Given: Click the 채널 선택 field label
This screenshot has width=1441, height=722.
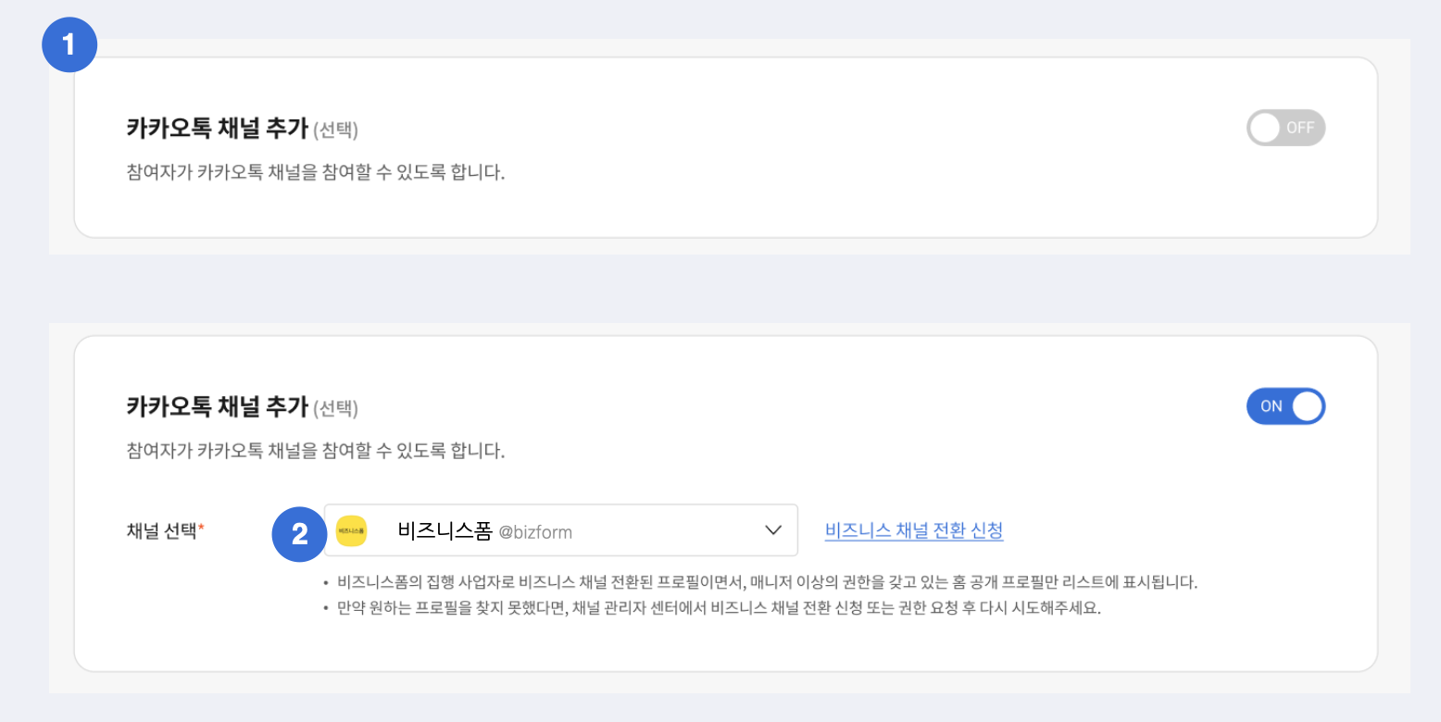Looking at the screenshot, I should pos(161,530).
